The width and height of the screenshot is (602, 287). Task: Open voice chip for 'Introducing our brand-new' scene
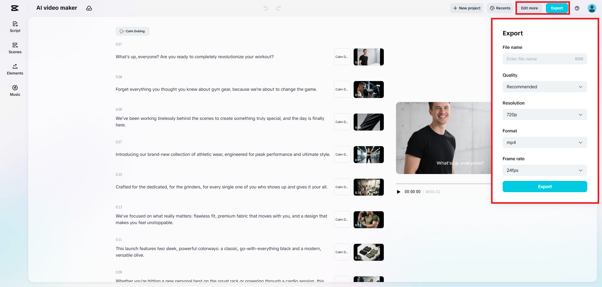click(x=342, y=155)
